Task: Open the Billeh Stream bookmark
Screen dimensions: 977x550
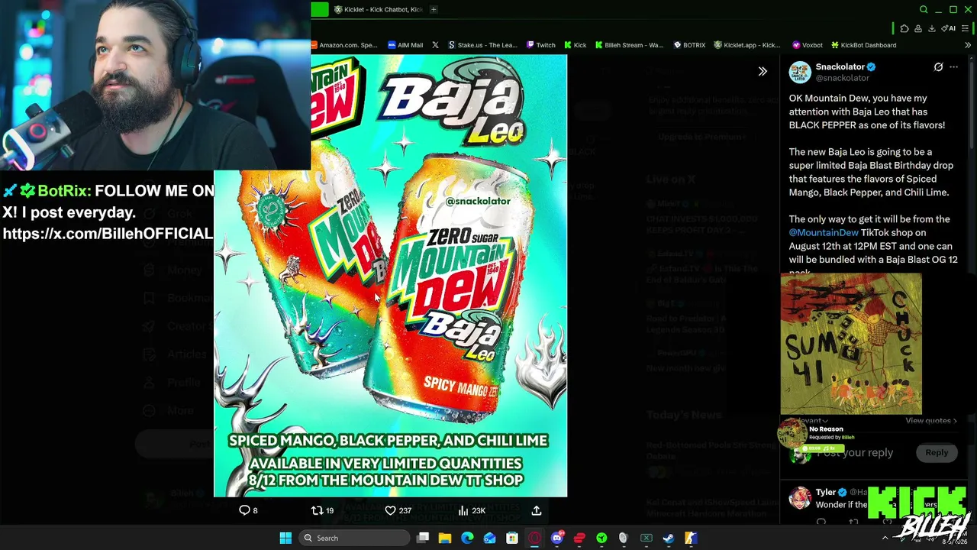Action: [x=630, y=45]
